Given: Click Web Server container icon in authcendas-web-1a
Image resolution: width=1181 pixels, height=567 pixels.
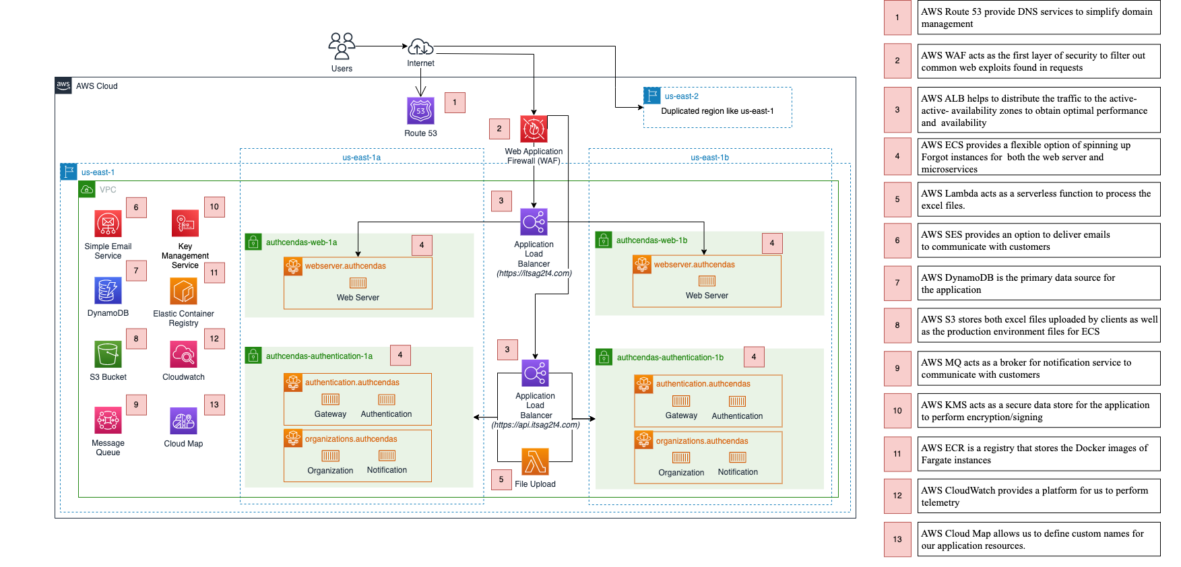Looking at the screenshot, I should (358, 283).
